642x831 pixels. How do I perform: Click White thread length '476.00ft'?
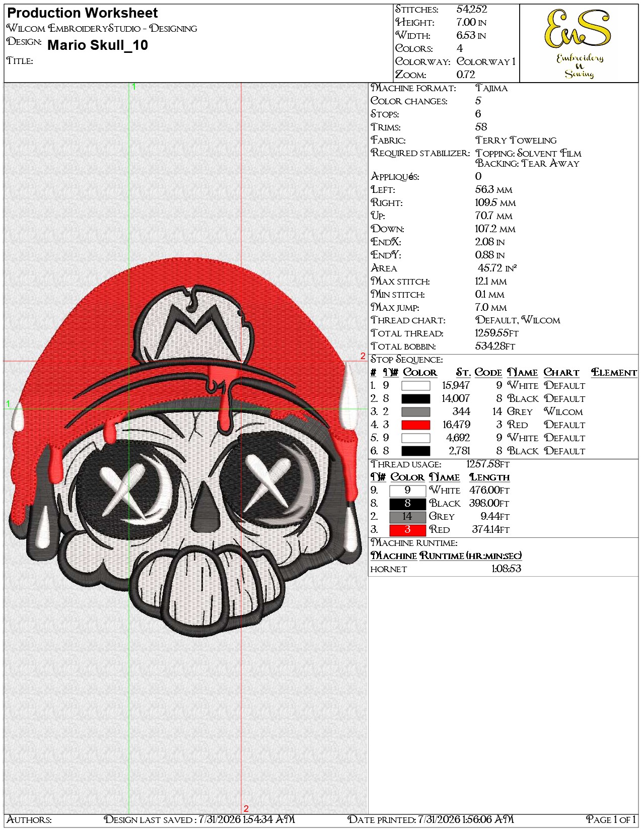pos(489,491)
